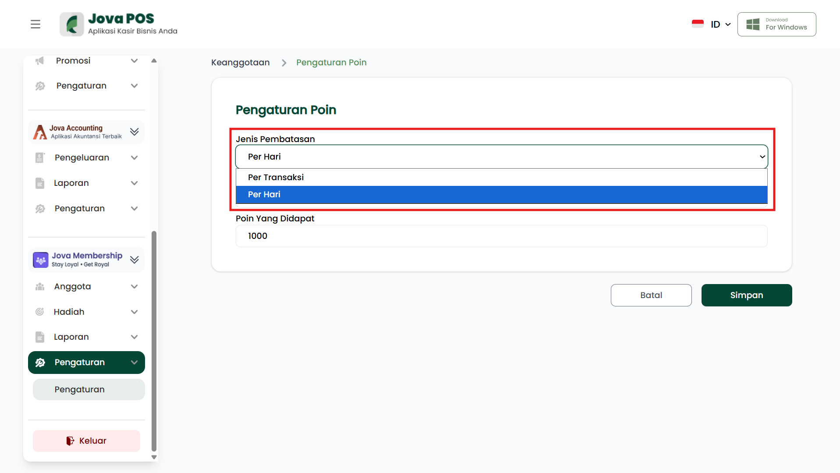Click the Simpan button
The width and height of the screenshot is (840, 473).
click(746, 295)
